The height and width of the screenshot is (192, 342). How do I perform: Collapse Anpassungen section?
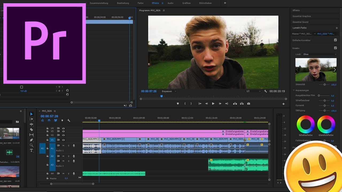click(294, 90)
